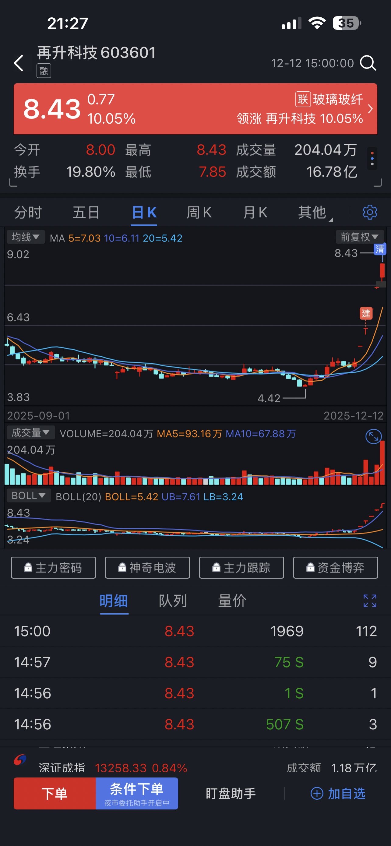Tap the 最低 7.85 value

213,172
